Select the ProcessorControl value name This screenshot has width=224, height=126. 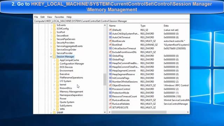pos(121,89)
